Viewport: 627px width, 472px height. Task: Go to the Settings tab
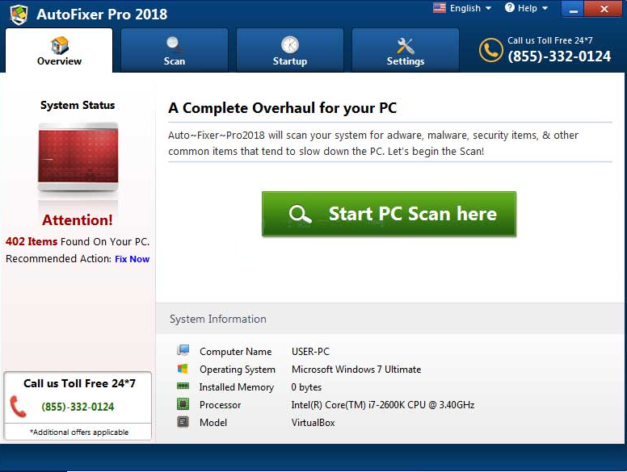pyautogui.click(x=405, y=51)
